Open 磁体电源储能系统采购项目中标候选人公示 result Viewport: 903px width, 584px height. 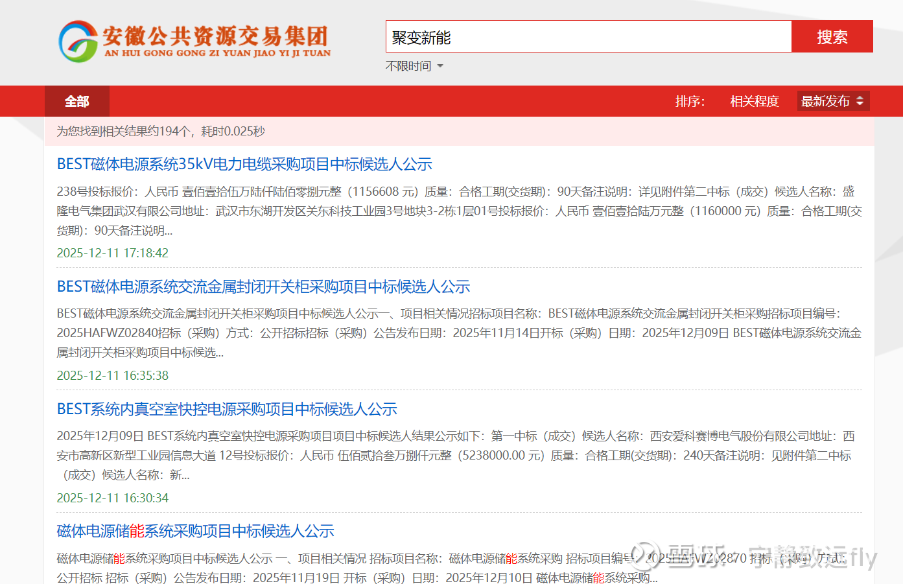pos(195,531)
